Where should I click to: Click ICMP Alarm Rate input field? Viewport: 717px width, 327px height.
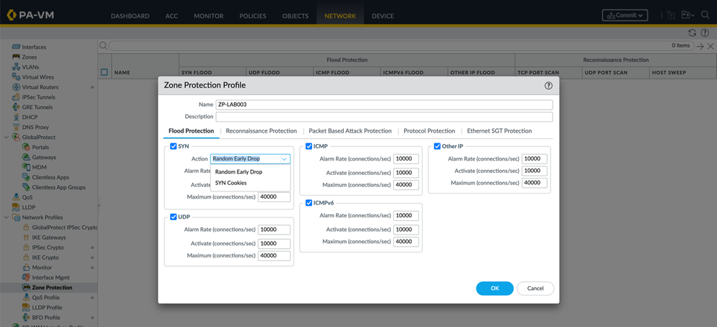click(x=406, y=159)
